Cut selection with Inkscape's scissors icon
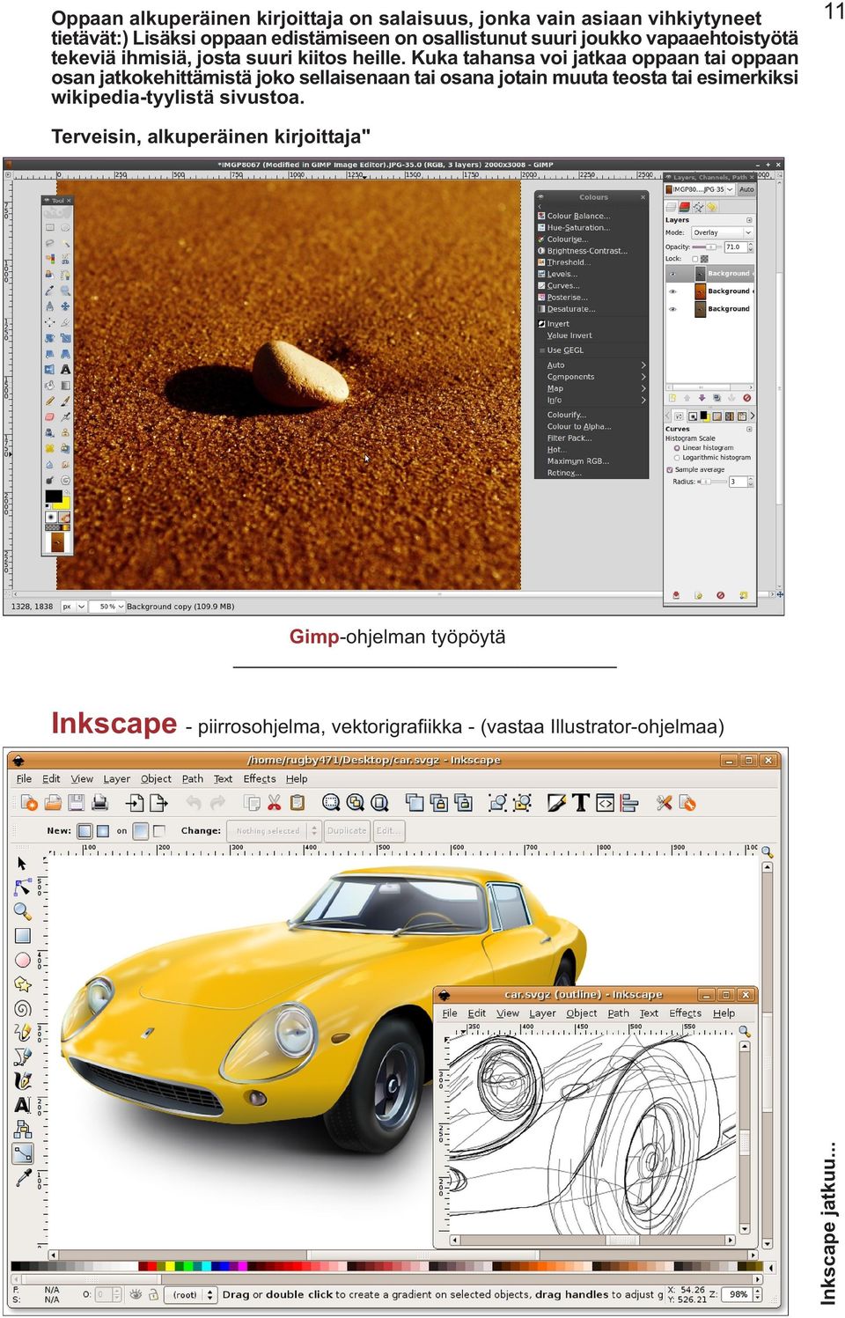The width and height of the screenshot is (845, 1318). coord(274,802)
